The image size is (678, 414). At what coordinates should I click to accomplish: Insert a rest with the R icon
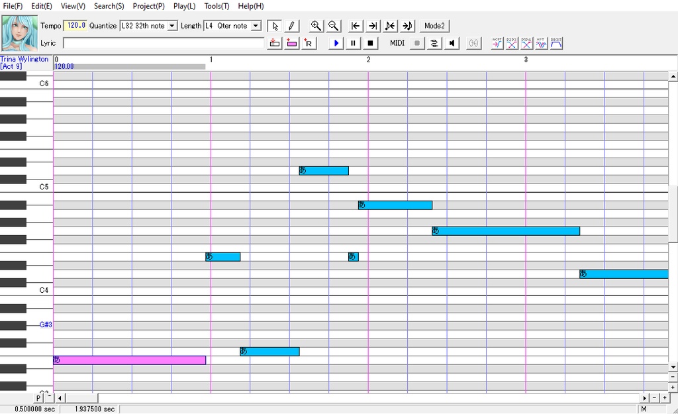click(309, 43)
